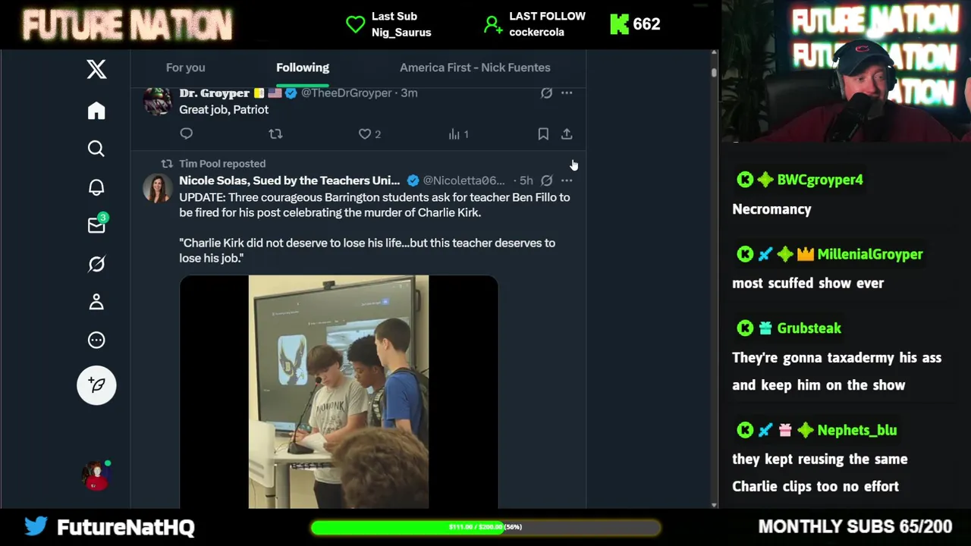Open the Home icon in sidebar
971x546 pixels.
coord(96,111)
